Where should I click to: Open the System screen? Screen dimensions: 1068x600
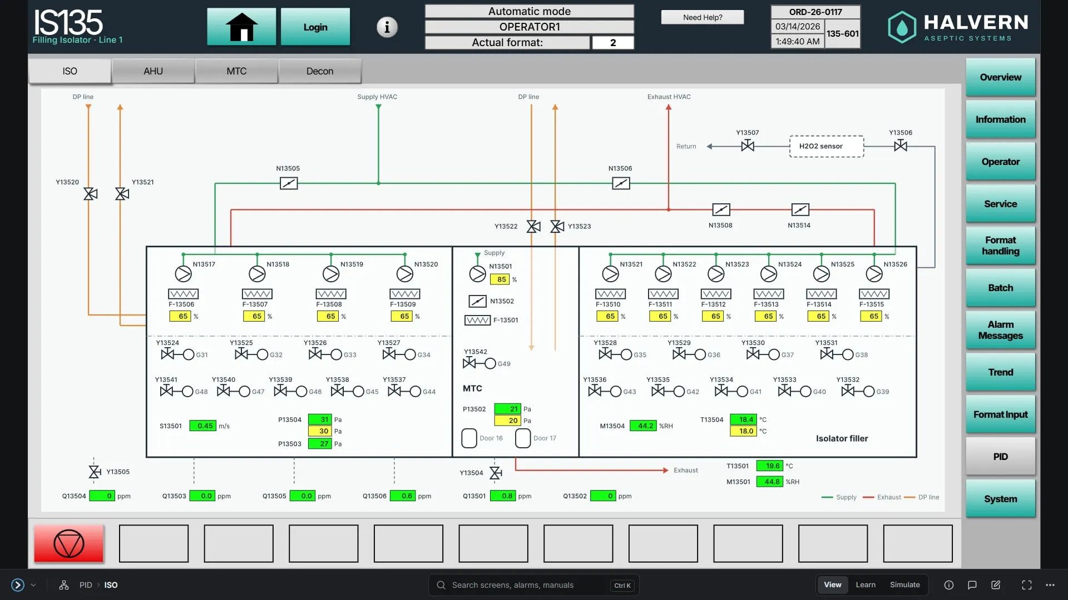[1000, 499]
